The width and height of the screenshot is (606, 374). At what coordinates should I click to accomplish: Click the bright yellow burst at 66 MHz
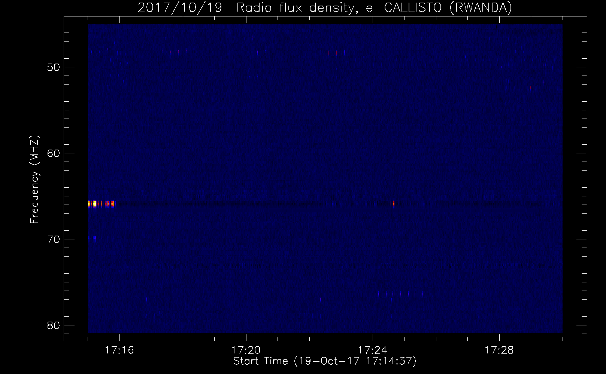101,204
